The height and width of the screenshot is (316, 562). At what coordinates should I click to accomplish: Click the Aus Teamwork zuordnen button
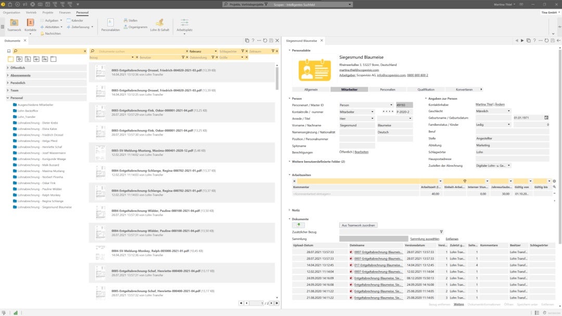[359, 225]
